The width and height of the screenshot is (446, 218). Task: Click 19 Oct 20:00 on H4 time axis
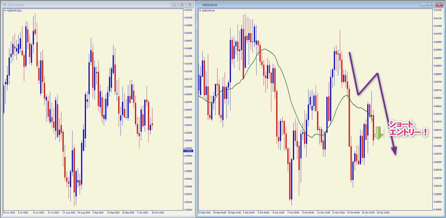tap(383, 213)
